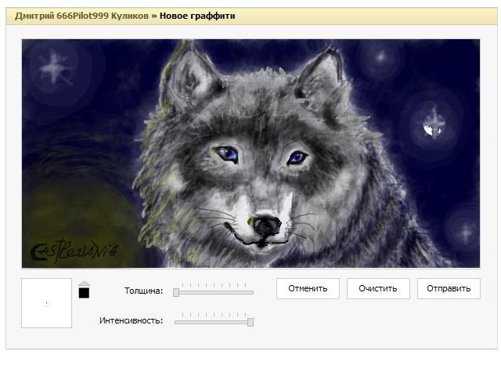
Task: Click the wolf's right blue eye
Action: click(x=297, y=157)
